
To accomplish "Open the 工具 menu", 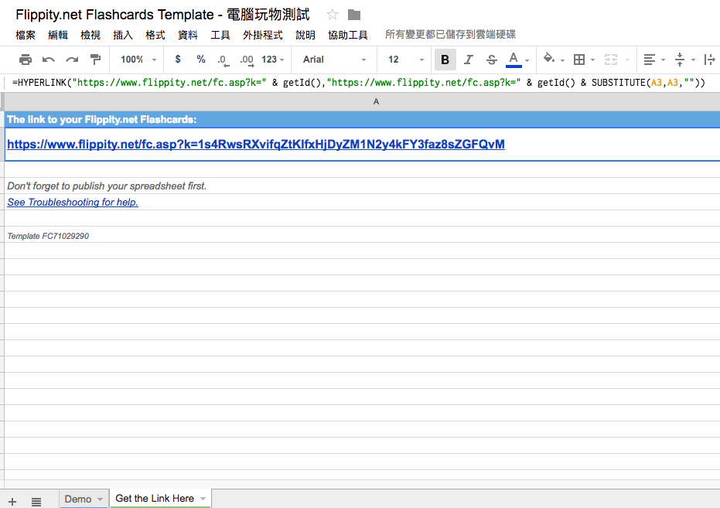I will [220, 35].
